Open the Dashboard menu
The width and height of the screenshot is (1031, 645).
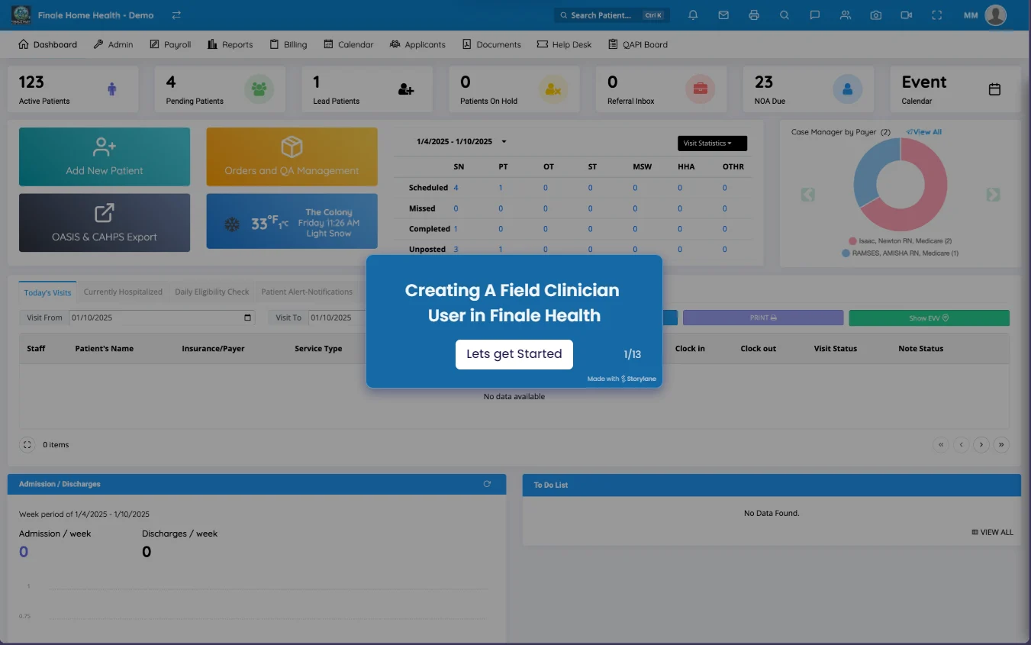tap(47, 44)
